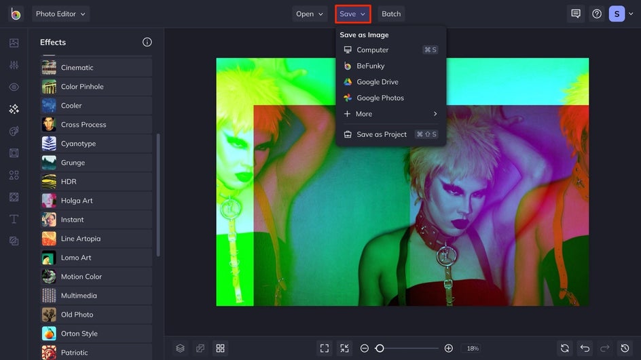Save image to Computer
Image resolution: width=641 pixels, height=360 pixels.
pos(391,49)
